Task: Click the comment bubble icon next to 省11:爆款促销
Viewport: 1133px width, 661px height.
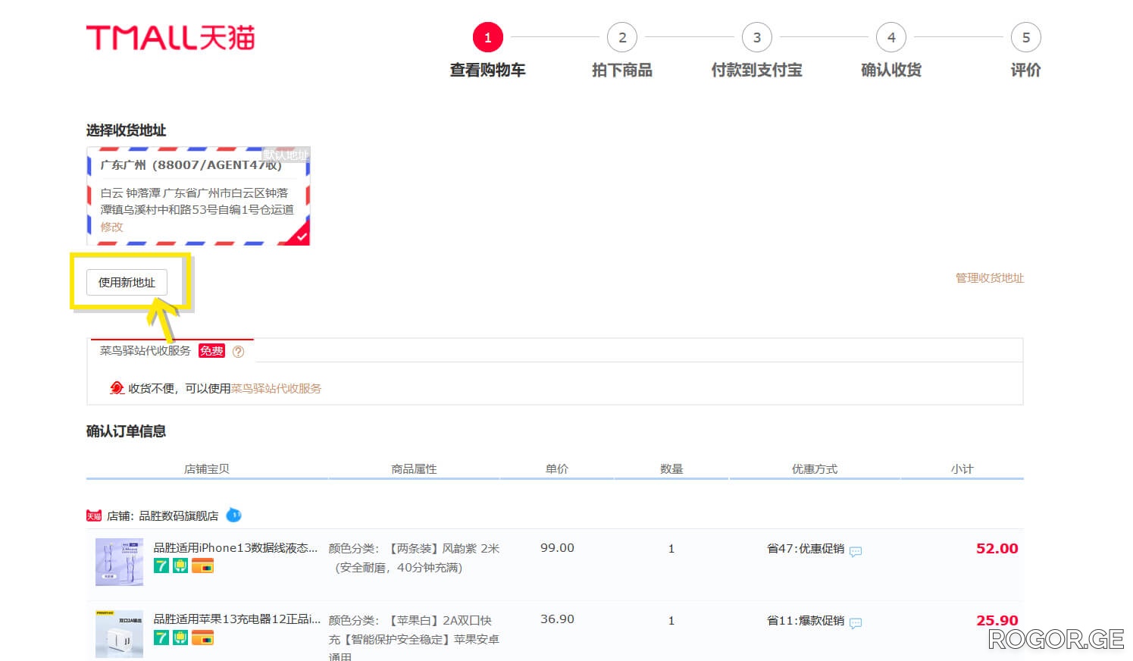Action: tap(856, 623)
